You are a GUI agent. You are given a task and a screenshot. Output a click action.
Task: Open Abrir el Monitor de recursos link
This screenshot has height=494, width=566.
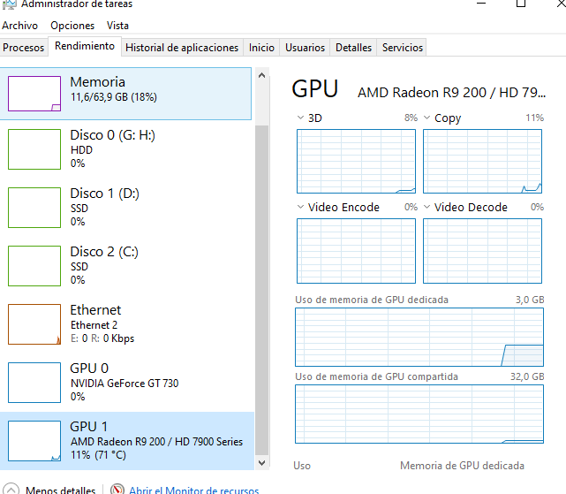pyautogui.click(x=194, y=490)
